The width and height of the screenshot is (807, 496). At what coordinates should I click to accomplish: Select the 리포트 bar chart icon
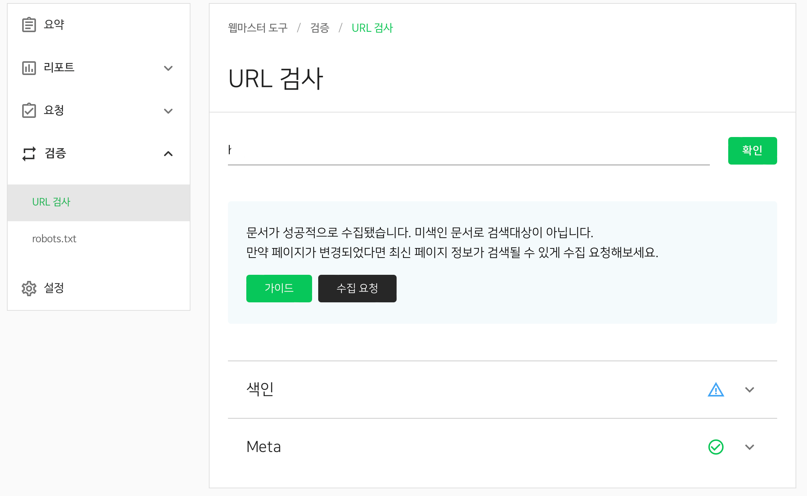click(x=29, y=67)
